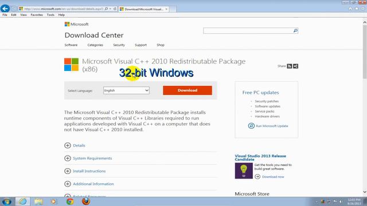
Task: Click the Free PC updates heading
Action: 260,93
